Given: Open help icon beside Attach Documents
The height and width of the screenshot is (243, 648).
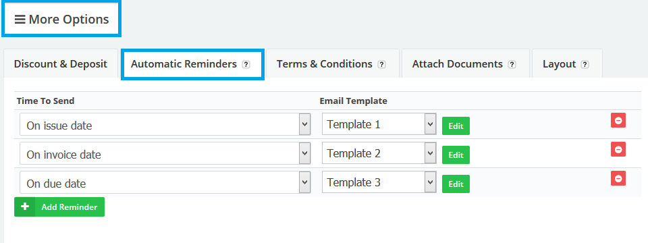Looking at the screenshot, I should [x=512, y=65].
